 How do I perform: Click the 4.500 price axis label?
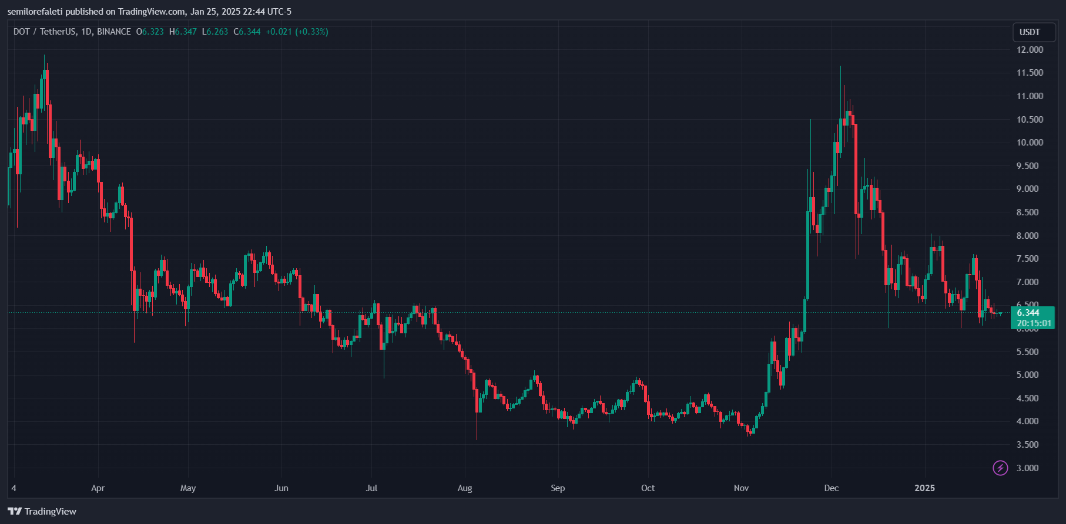pyautogui.click(x=1028, y=398)
